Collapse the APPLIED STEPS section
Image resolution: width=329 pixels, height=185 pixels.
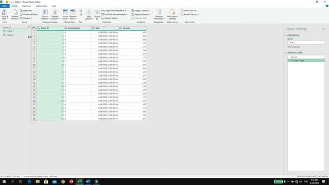click(x=286, y=52)
